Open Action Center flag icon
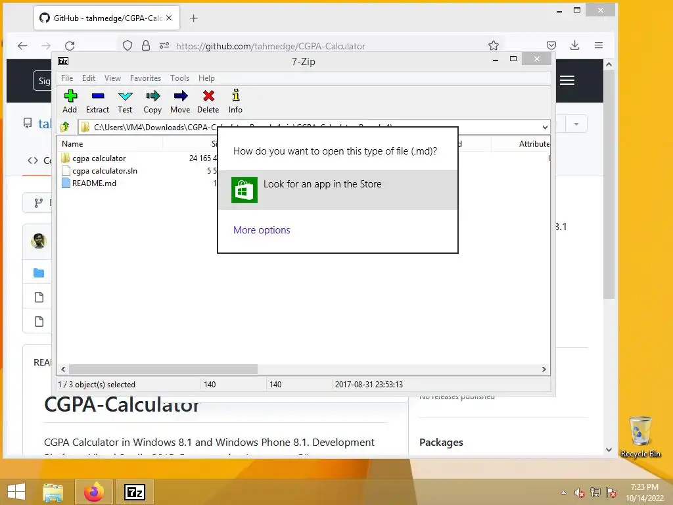This screenshot has height=505, width=673. [611, 493]
